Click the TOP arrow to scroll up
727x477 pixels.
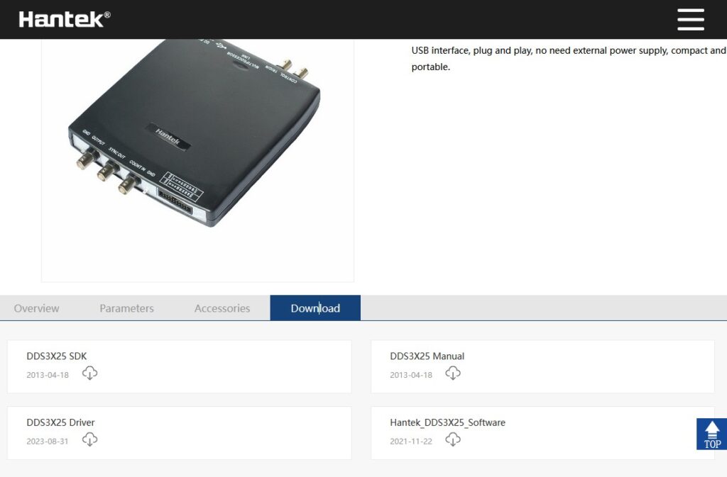[x=711, y=434]
